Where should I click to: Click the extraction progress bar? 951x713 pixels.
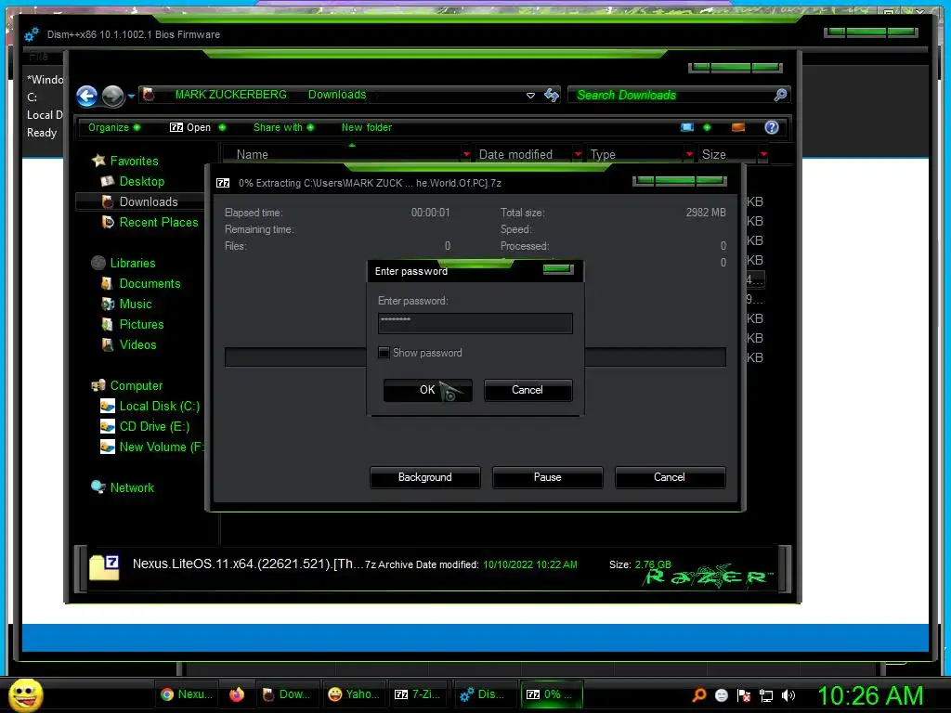[475, 357]
